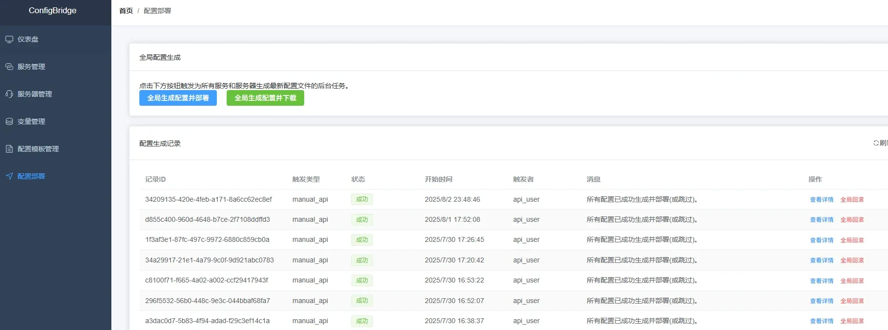Open 仪表盘 in the sidebar

(55, 39)
